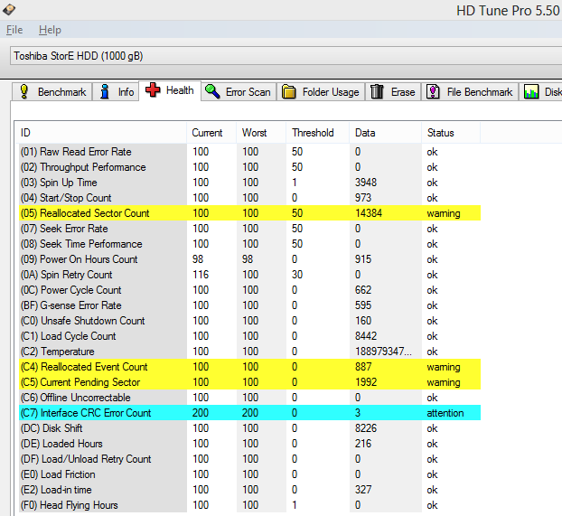This screenshot has width=562, height=516.
Task: Select the (DF) Load/Unload Retry Count row
Action: [x=249, y=459]
